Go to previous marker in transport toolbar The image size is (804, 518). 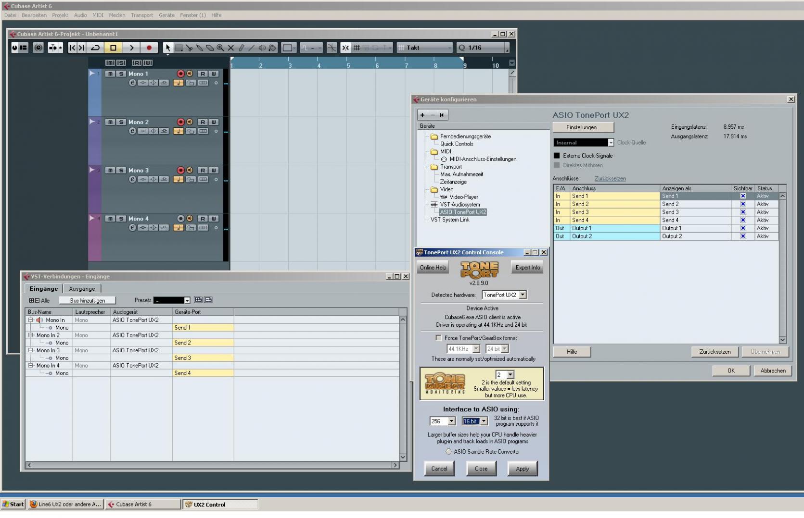coord(73,48)
